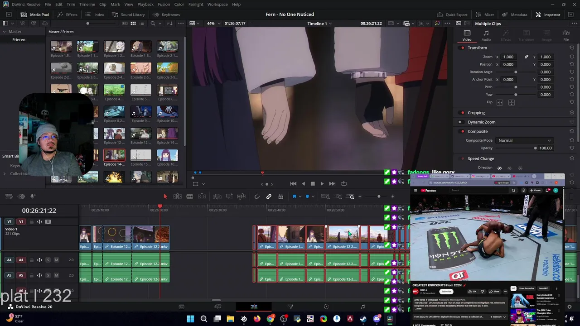Viewport: 580px width, 326px height.
Task: Click the search icon in media pool
Action: pyautogui.click(x=153, y=24)
